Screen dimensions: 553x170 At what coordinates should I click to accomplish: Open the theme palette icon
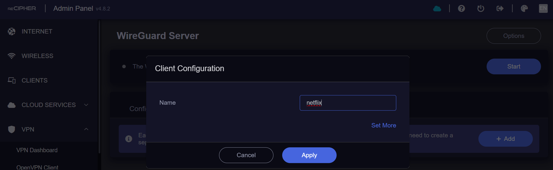pyautogui.click(x=524, y=8)
